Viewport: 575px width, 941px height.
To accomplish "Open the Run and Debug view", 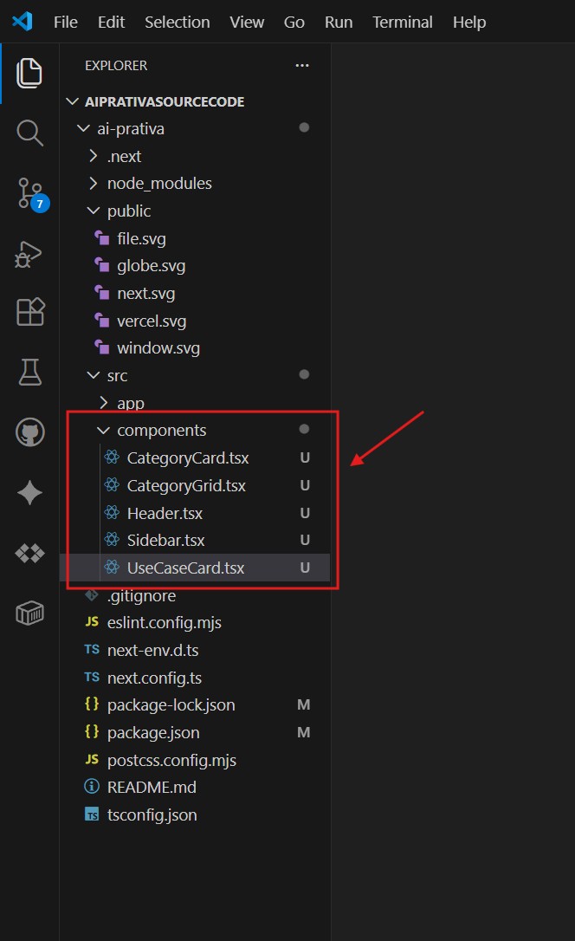I will pos(29,253).
